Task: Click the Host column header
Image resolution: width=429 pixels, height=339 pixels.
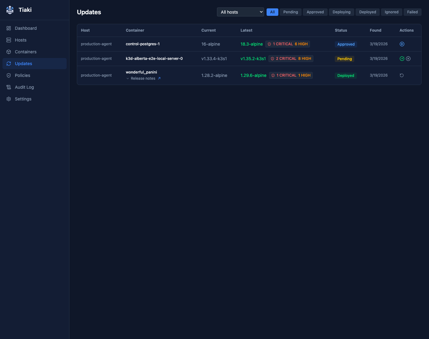Action: pyautogui.click(x=85, y=30)
